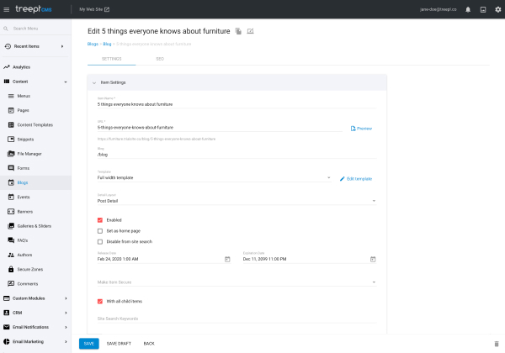Click the jane-doe account email
The height and width of the screenshot is (353, 505).
pyautogui.click(x=438, y=9)
